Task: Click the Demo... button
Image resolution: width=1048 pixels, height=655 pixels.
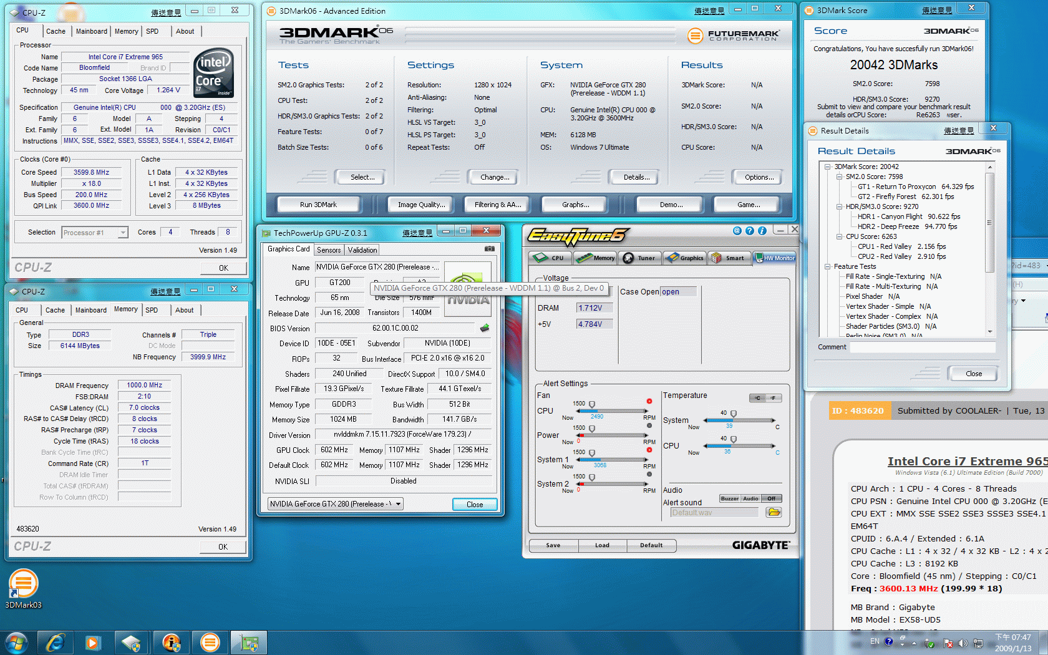Action: [x=671, y=205]
